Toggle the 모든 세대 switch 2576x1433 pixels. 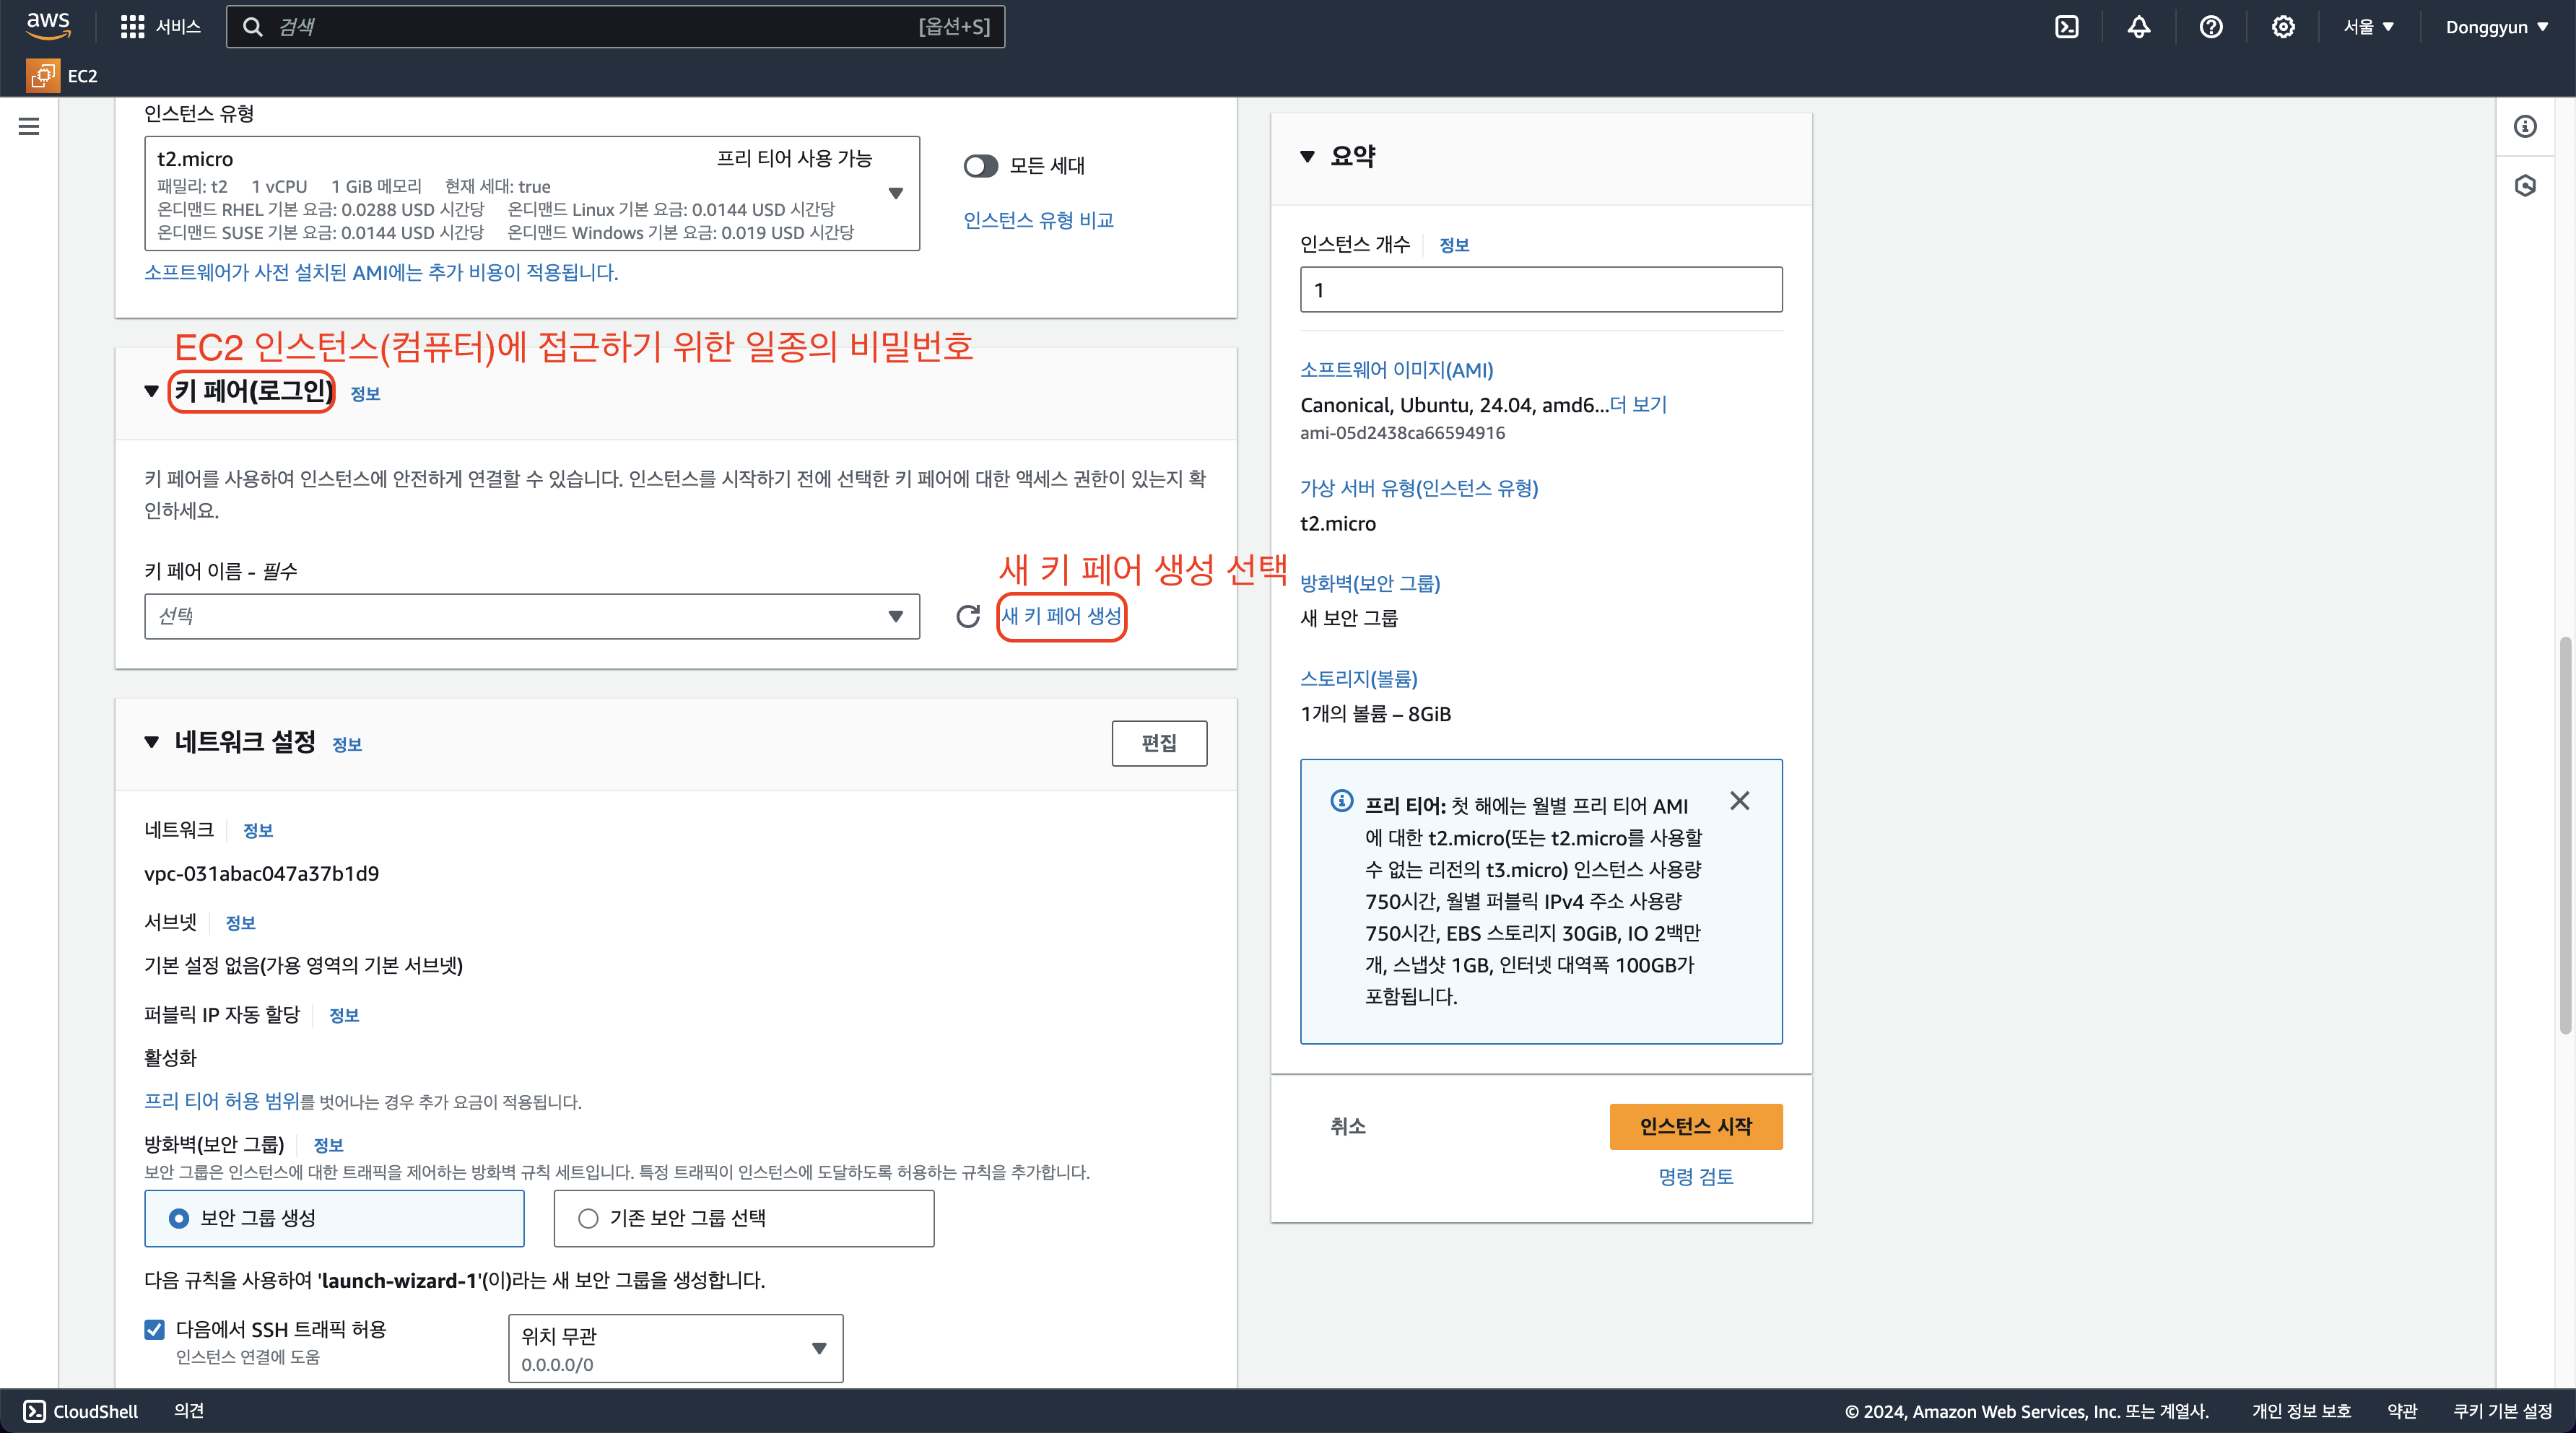980,166
